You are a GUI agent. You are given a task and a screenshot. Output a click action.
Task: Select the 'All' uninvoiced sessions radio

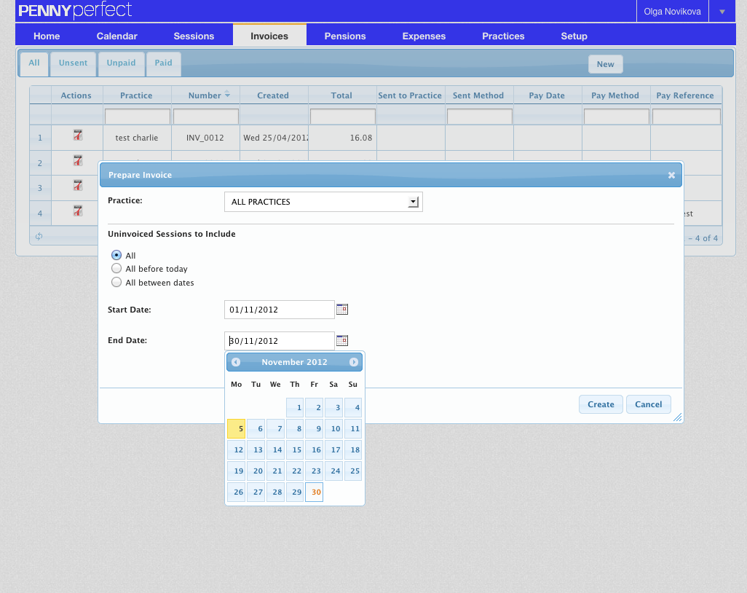(x=116, y=256)
